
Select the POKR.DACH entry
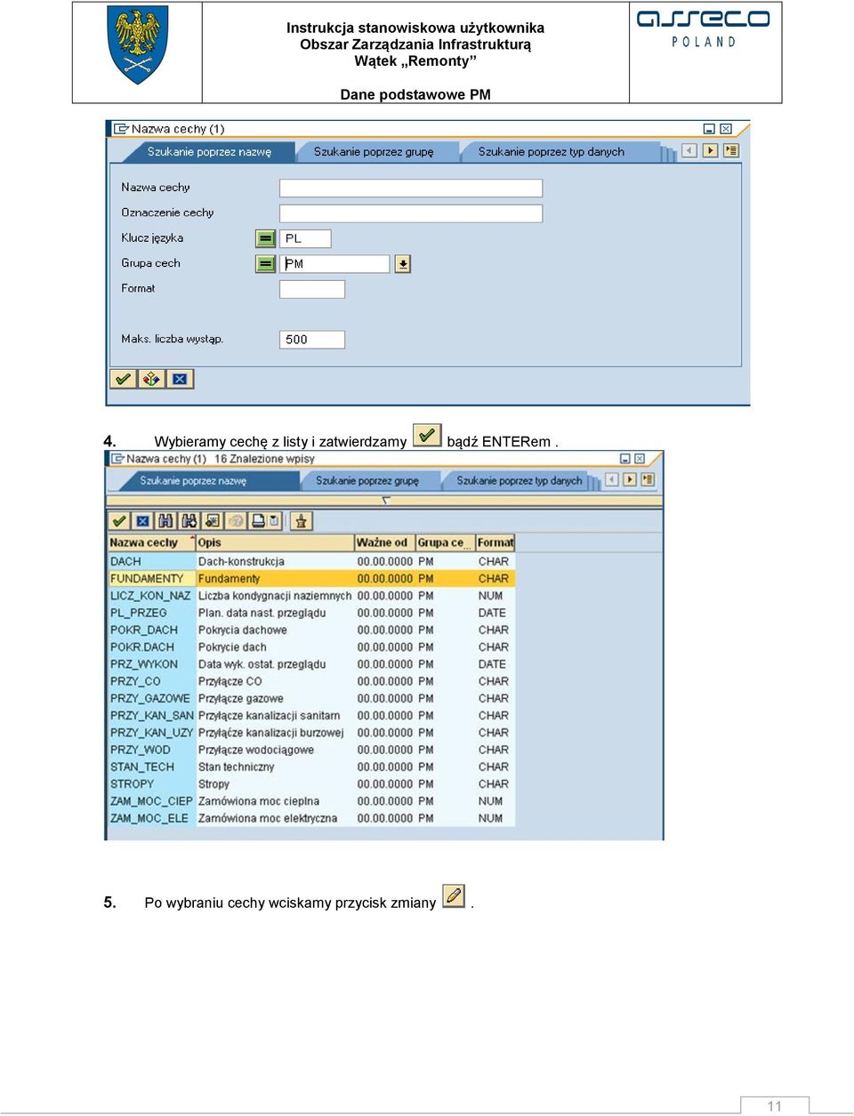(x=150, y=647)
